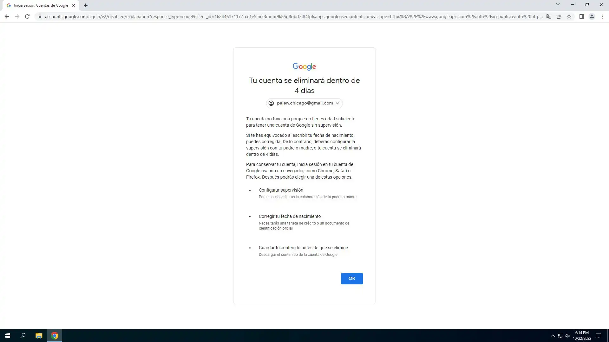Viewport: 609px width, 342px height.
Task: Open a new browser tab
Action: coord(86,5)
